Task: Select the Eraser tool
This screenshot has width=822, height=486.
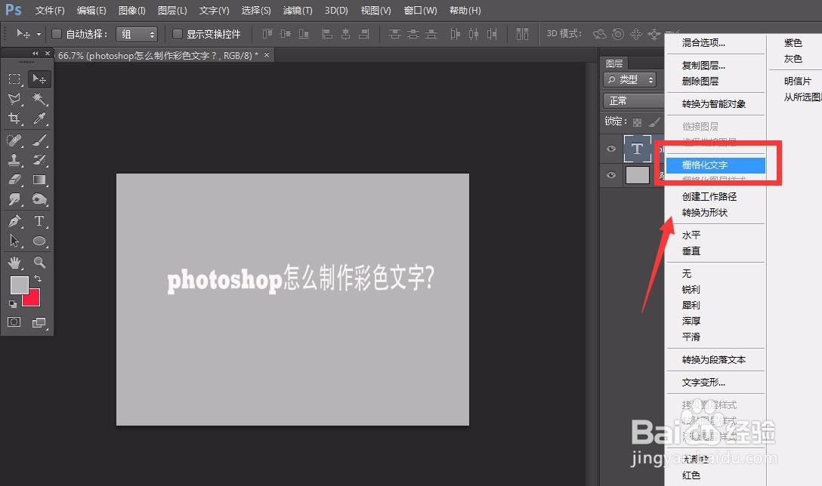Action: pyautogui.click(x=14, y=180)
